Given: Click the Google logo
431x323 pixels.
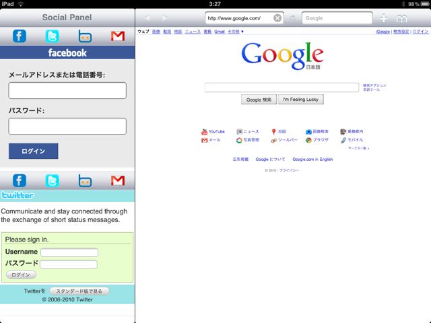Looking at the screenshot, I should pos(282,56).
